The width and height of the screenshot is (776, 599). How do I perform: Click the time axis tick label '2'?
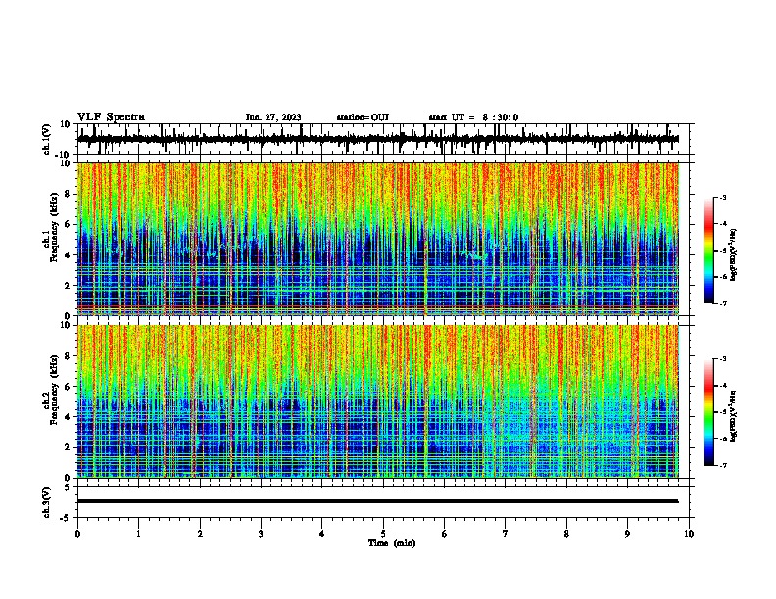[x=200, y=533]
